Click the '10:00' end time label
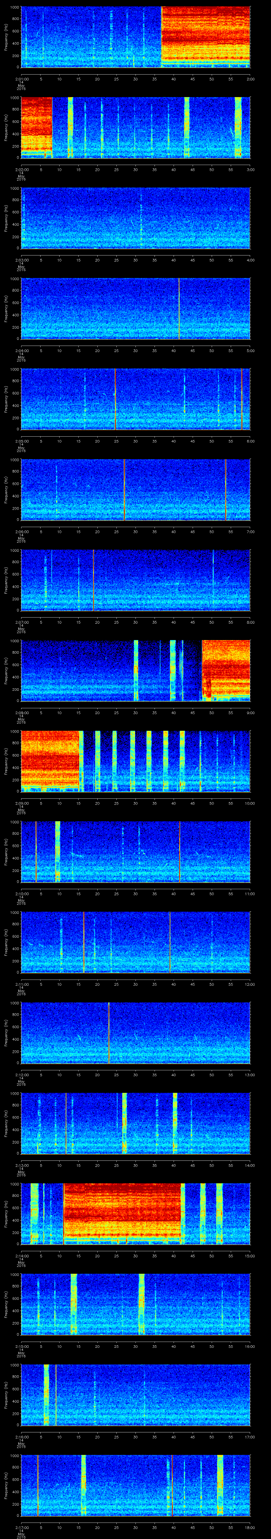 [x=250, y=803]
